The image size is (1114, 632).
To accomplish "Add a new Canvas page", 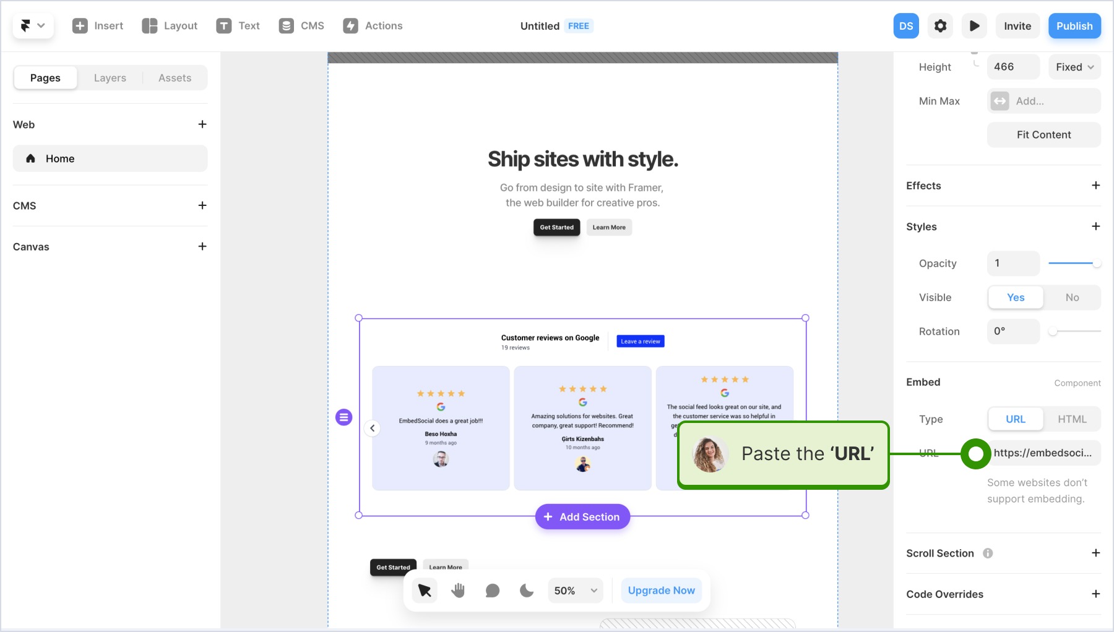I will point(202,246).
